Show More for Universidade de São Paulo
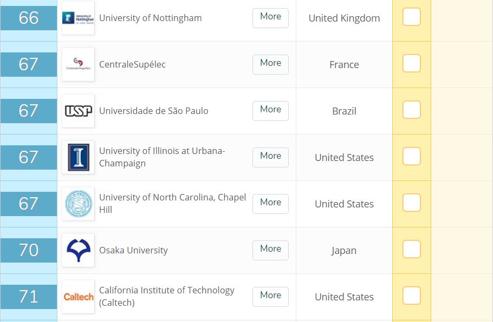The image size is (493, 322). pos(270,111)
